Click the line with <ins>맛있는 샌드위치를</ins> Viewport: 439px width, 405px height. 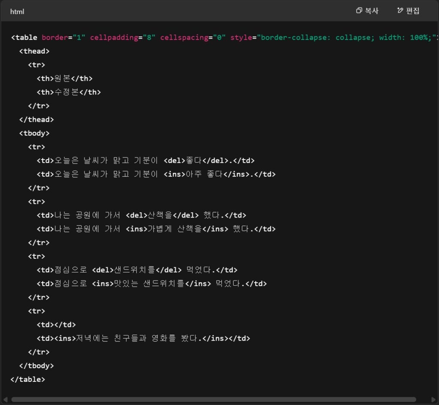(x=152, y=284)
